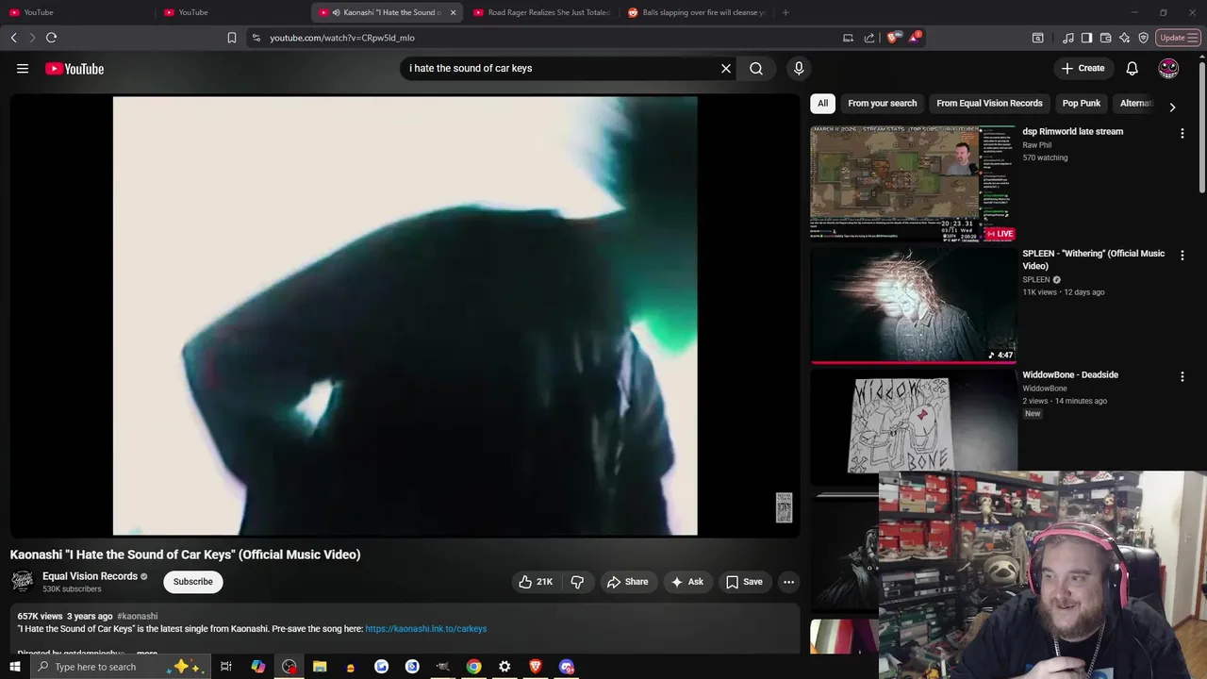The height and width of the screenshot is (679, 1207).
Task: Bookmark this page in the toolbar
Action: coord(232,38)
